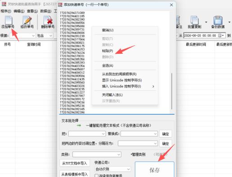
Task: Open the 查看(S) menu in main window
Action: click(32, 11)
